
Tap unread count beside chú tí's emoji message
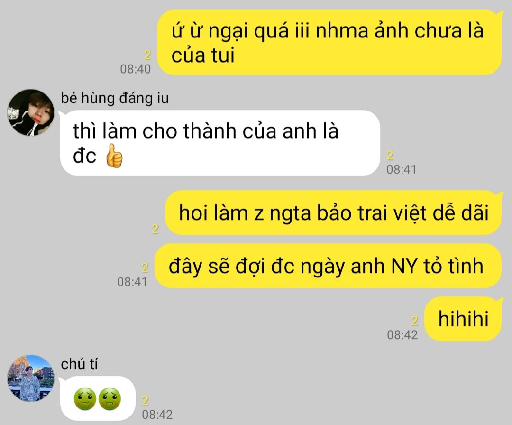(146, 400)
